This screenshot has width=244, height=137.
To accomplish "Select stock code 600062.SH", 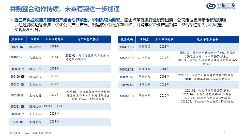I will tap(127, 96).
